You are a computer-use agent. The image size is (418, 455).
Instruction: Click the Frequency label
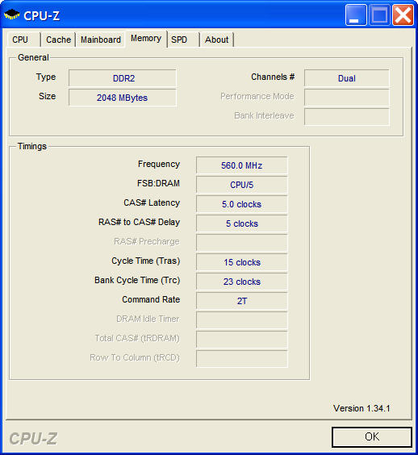(159, 165)
